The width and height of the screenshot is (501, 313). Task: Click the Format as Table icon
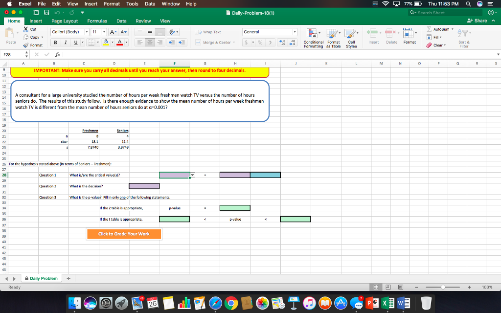[x=333, y=35]
